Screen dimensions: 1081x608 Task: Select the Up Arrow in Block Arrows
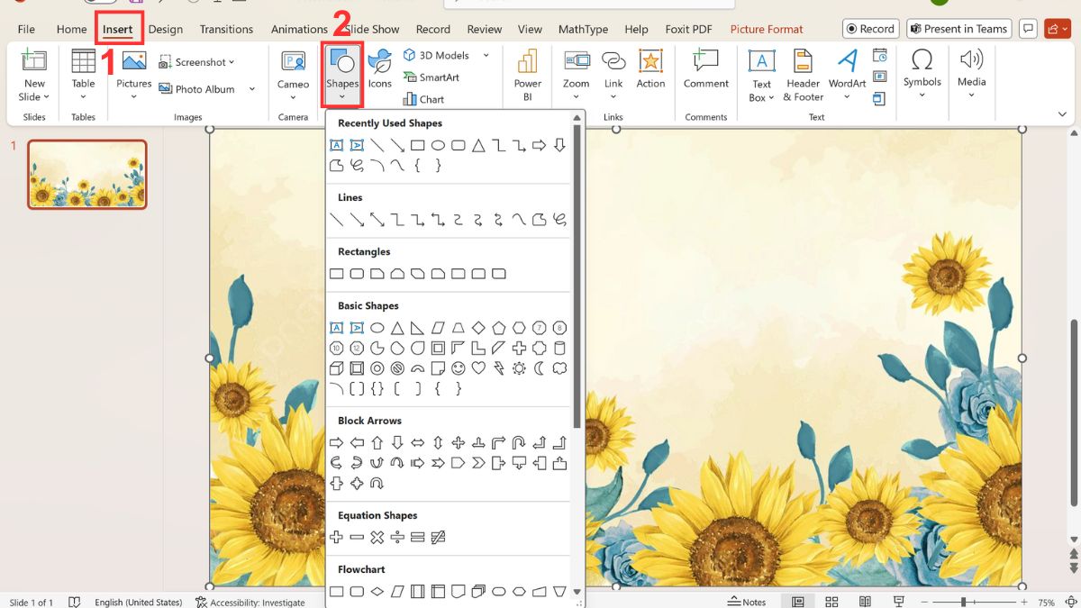(377, 442)
